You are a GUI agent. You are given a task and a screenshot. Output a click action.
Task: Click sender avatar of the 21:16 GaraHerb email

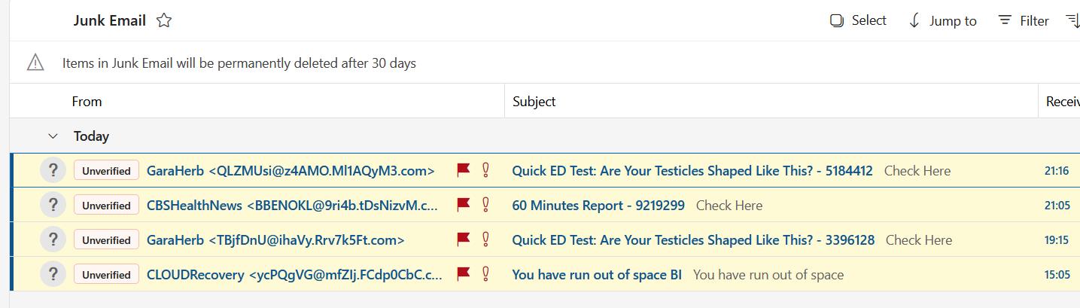(x=53, y=170)
